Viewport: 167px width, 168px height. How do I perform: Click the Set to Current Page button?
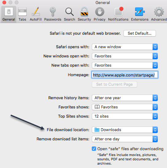tap(115, 84)
